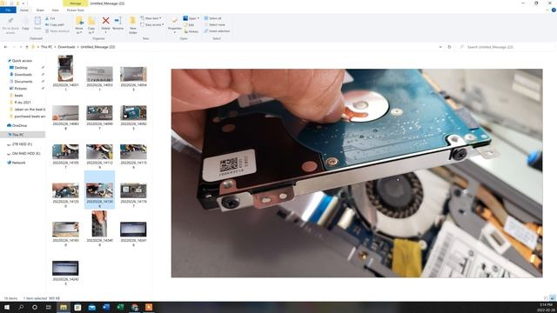Click the File Explorer taskbar icon
This screenshot has width=557, height=313.
[64, 307]
